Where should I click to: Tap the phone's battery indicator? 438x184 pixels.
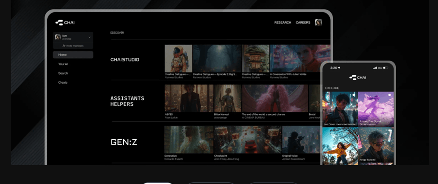click(386, 68)
